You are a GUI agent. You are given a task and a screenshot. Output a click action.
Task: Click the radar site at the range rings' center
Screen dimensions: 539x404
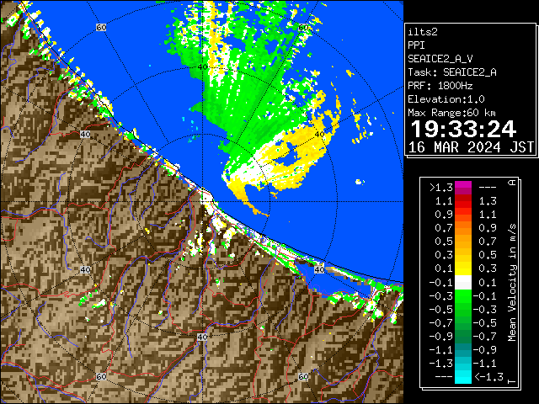(x=202, y=202)
